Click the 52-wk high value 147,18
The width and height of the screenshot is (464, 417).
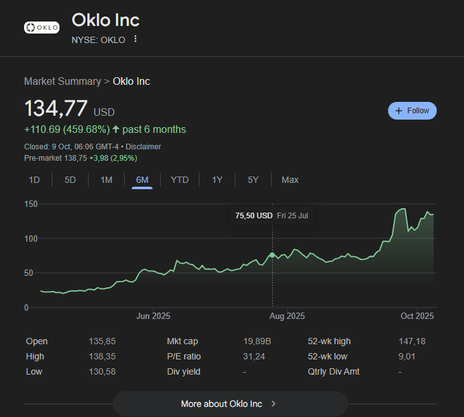coord(412,341)
